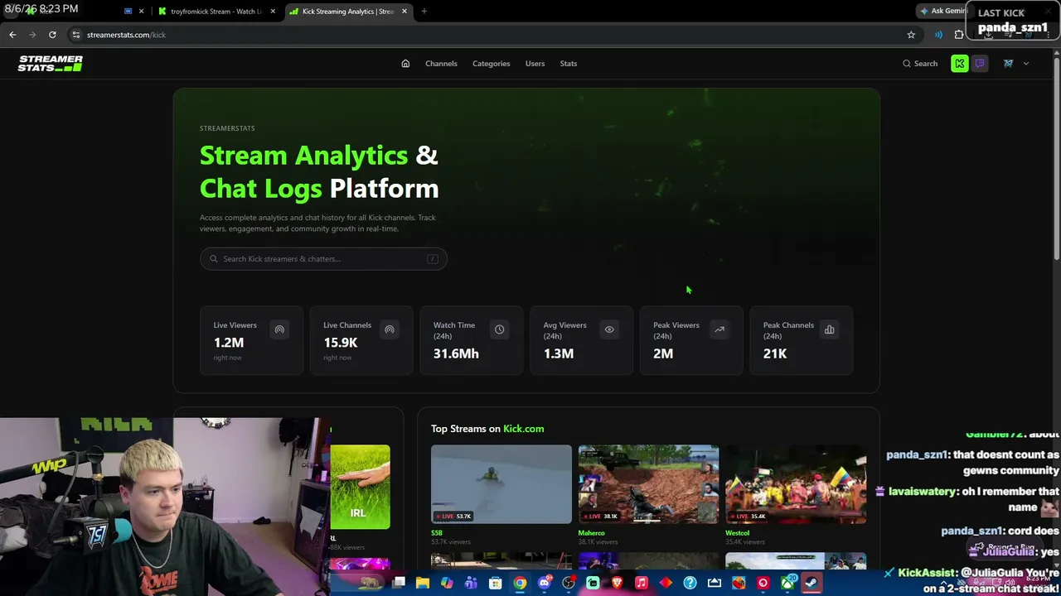This screenshot has width=1061, height=596.
Task: Open a new browser tab
Action: (x=424, y=12)
